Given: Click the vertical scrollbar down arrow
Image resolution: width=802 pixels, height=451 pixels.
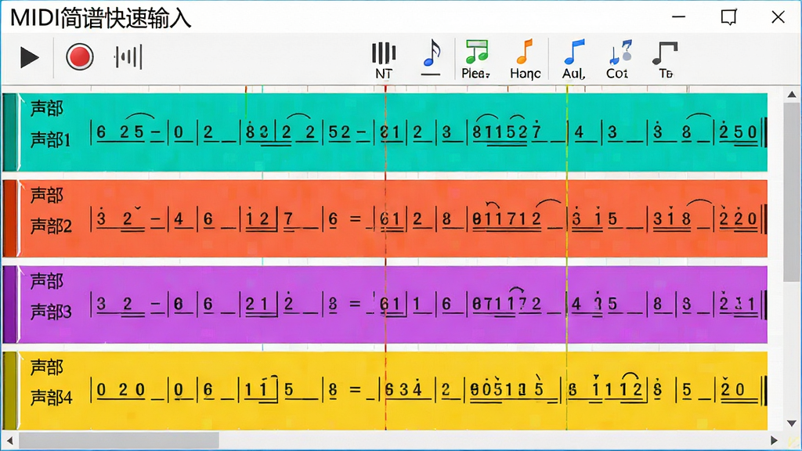Looking at the screenshot, I should [792, 424].
